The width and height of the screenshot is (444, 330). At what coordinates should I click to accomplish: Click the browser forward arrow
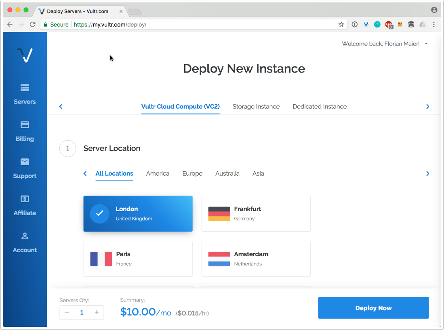[x=21, y=25]
